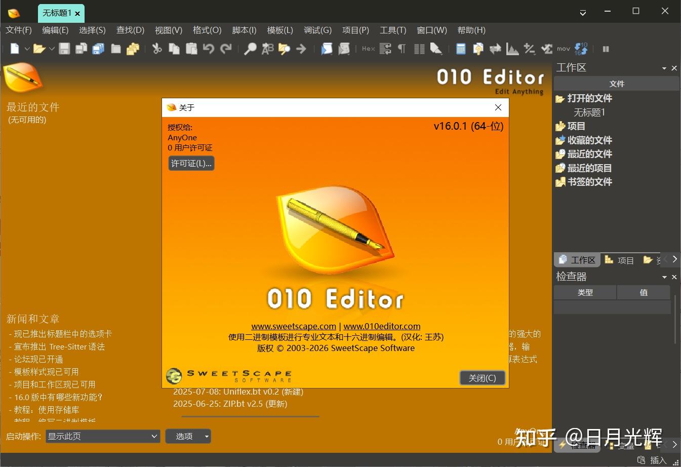Image resolution: width=681 pixels, height=467 pixels.
Task: Open the startup action combo box
Action: click(103, 436)
